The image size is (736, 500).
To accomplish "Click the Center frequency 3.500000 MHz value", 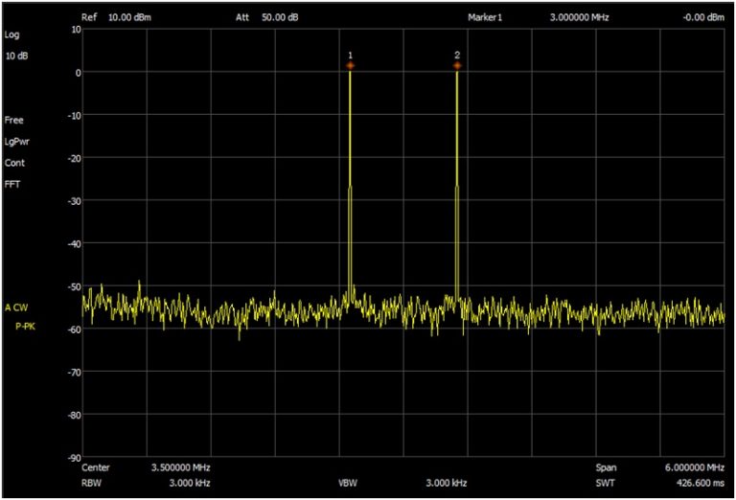I will pos(181,467).
